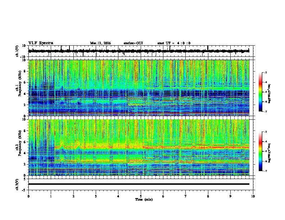Click time axis tick label "4"
This screenshot has width=285, height=220.
tap(118, 196)
